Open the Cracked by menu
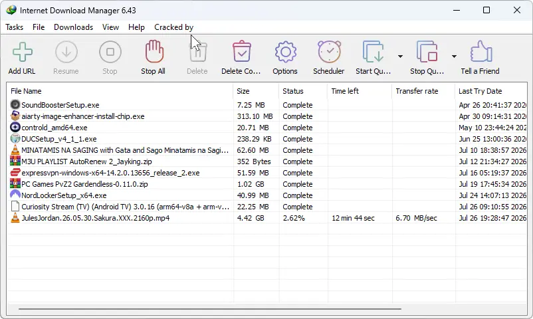The width and height of the screenshot is (533, 319). point(173,27)
